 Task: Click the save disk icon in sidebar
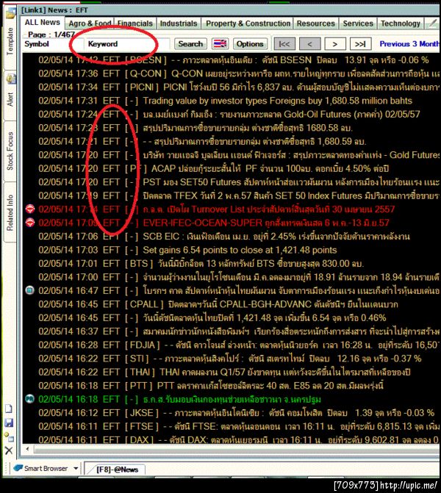[x=9, y=423]
